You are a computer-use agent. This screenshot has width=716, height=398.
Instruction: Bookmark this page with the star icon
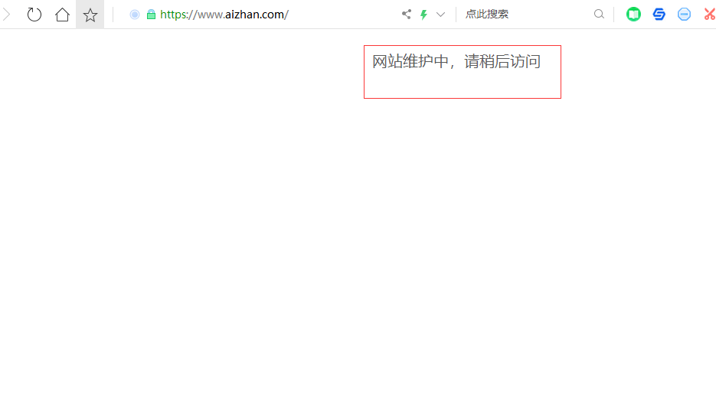click(90, 15)
